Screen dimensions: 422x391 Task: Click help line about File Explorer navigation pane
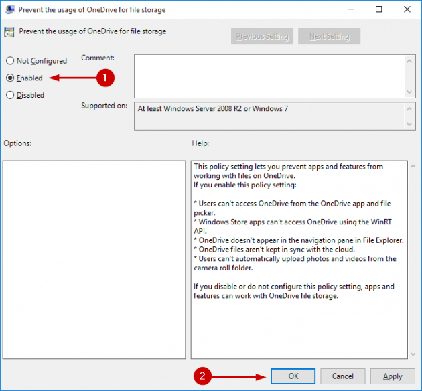[x=299, y=240]
